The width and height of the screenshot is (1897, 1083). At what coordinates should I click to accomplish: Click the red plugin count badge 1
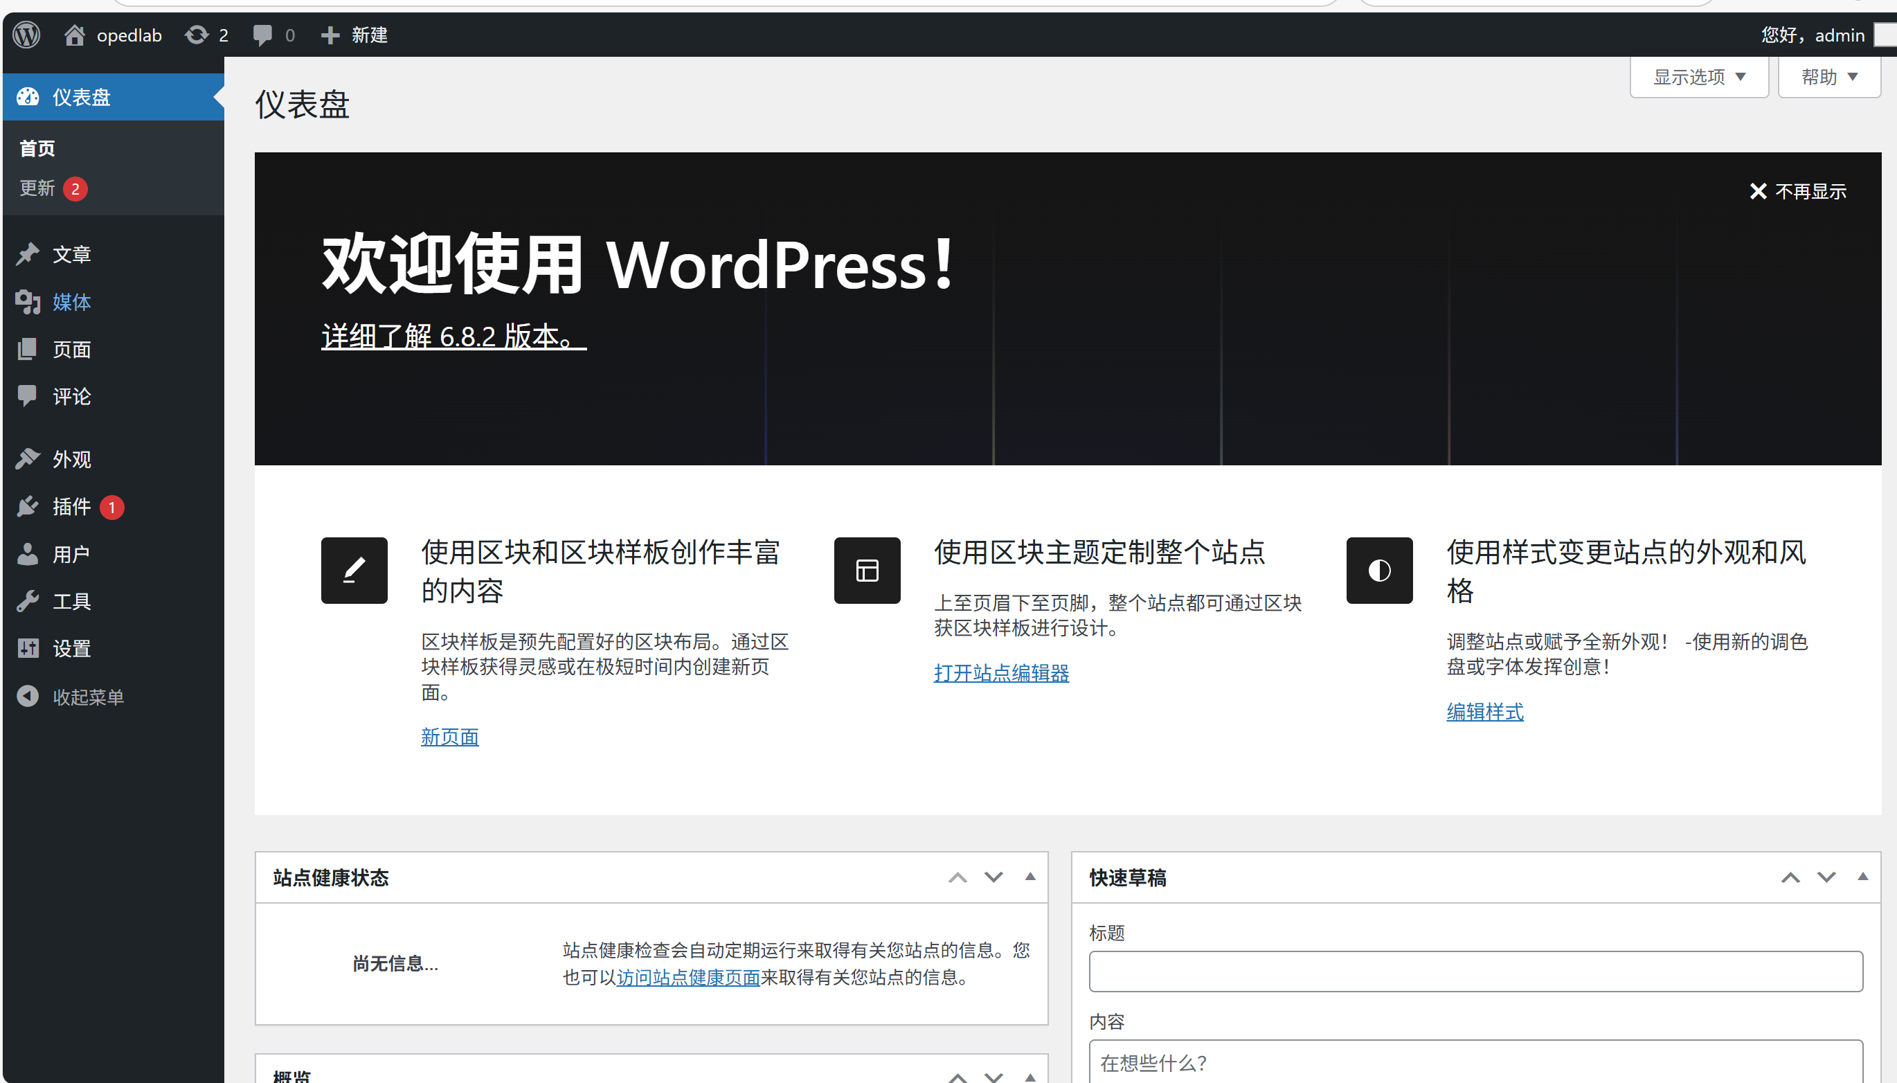(112, 508)
